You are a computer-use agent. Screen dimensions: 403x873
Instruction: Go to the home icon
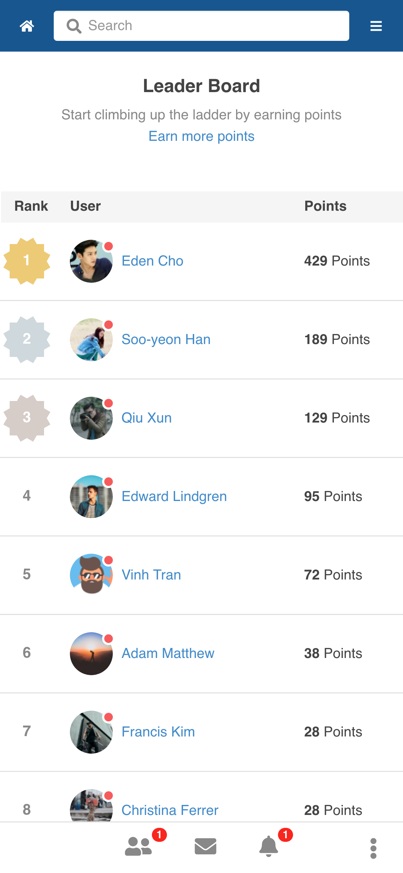click(x=27, y=26)
